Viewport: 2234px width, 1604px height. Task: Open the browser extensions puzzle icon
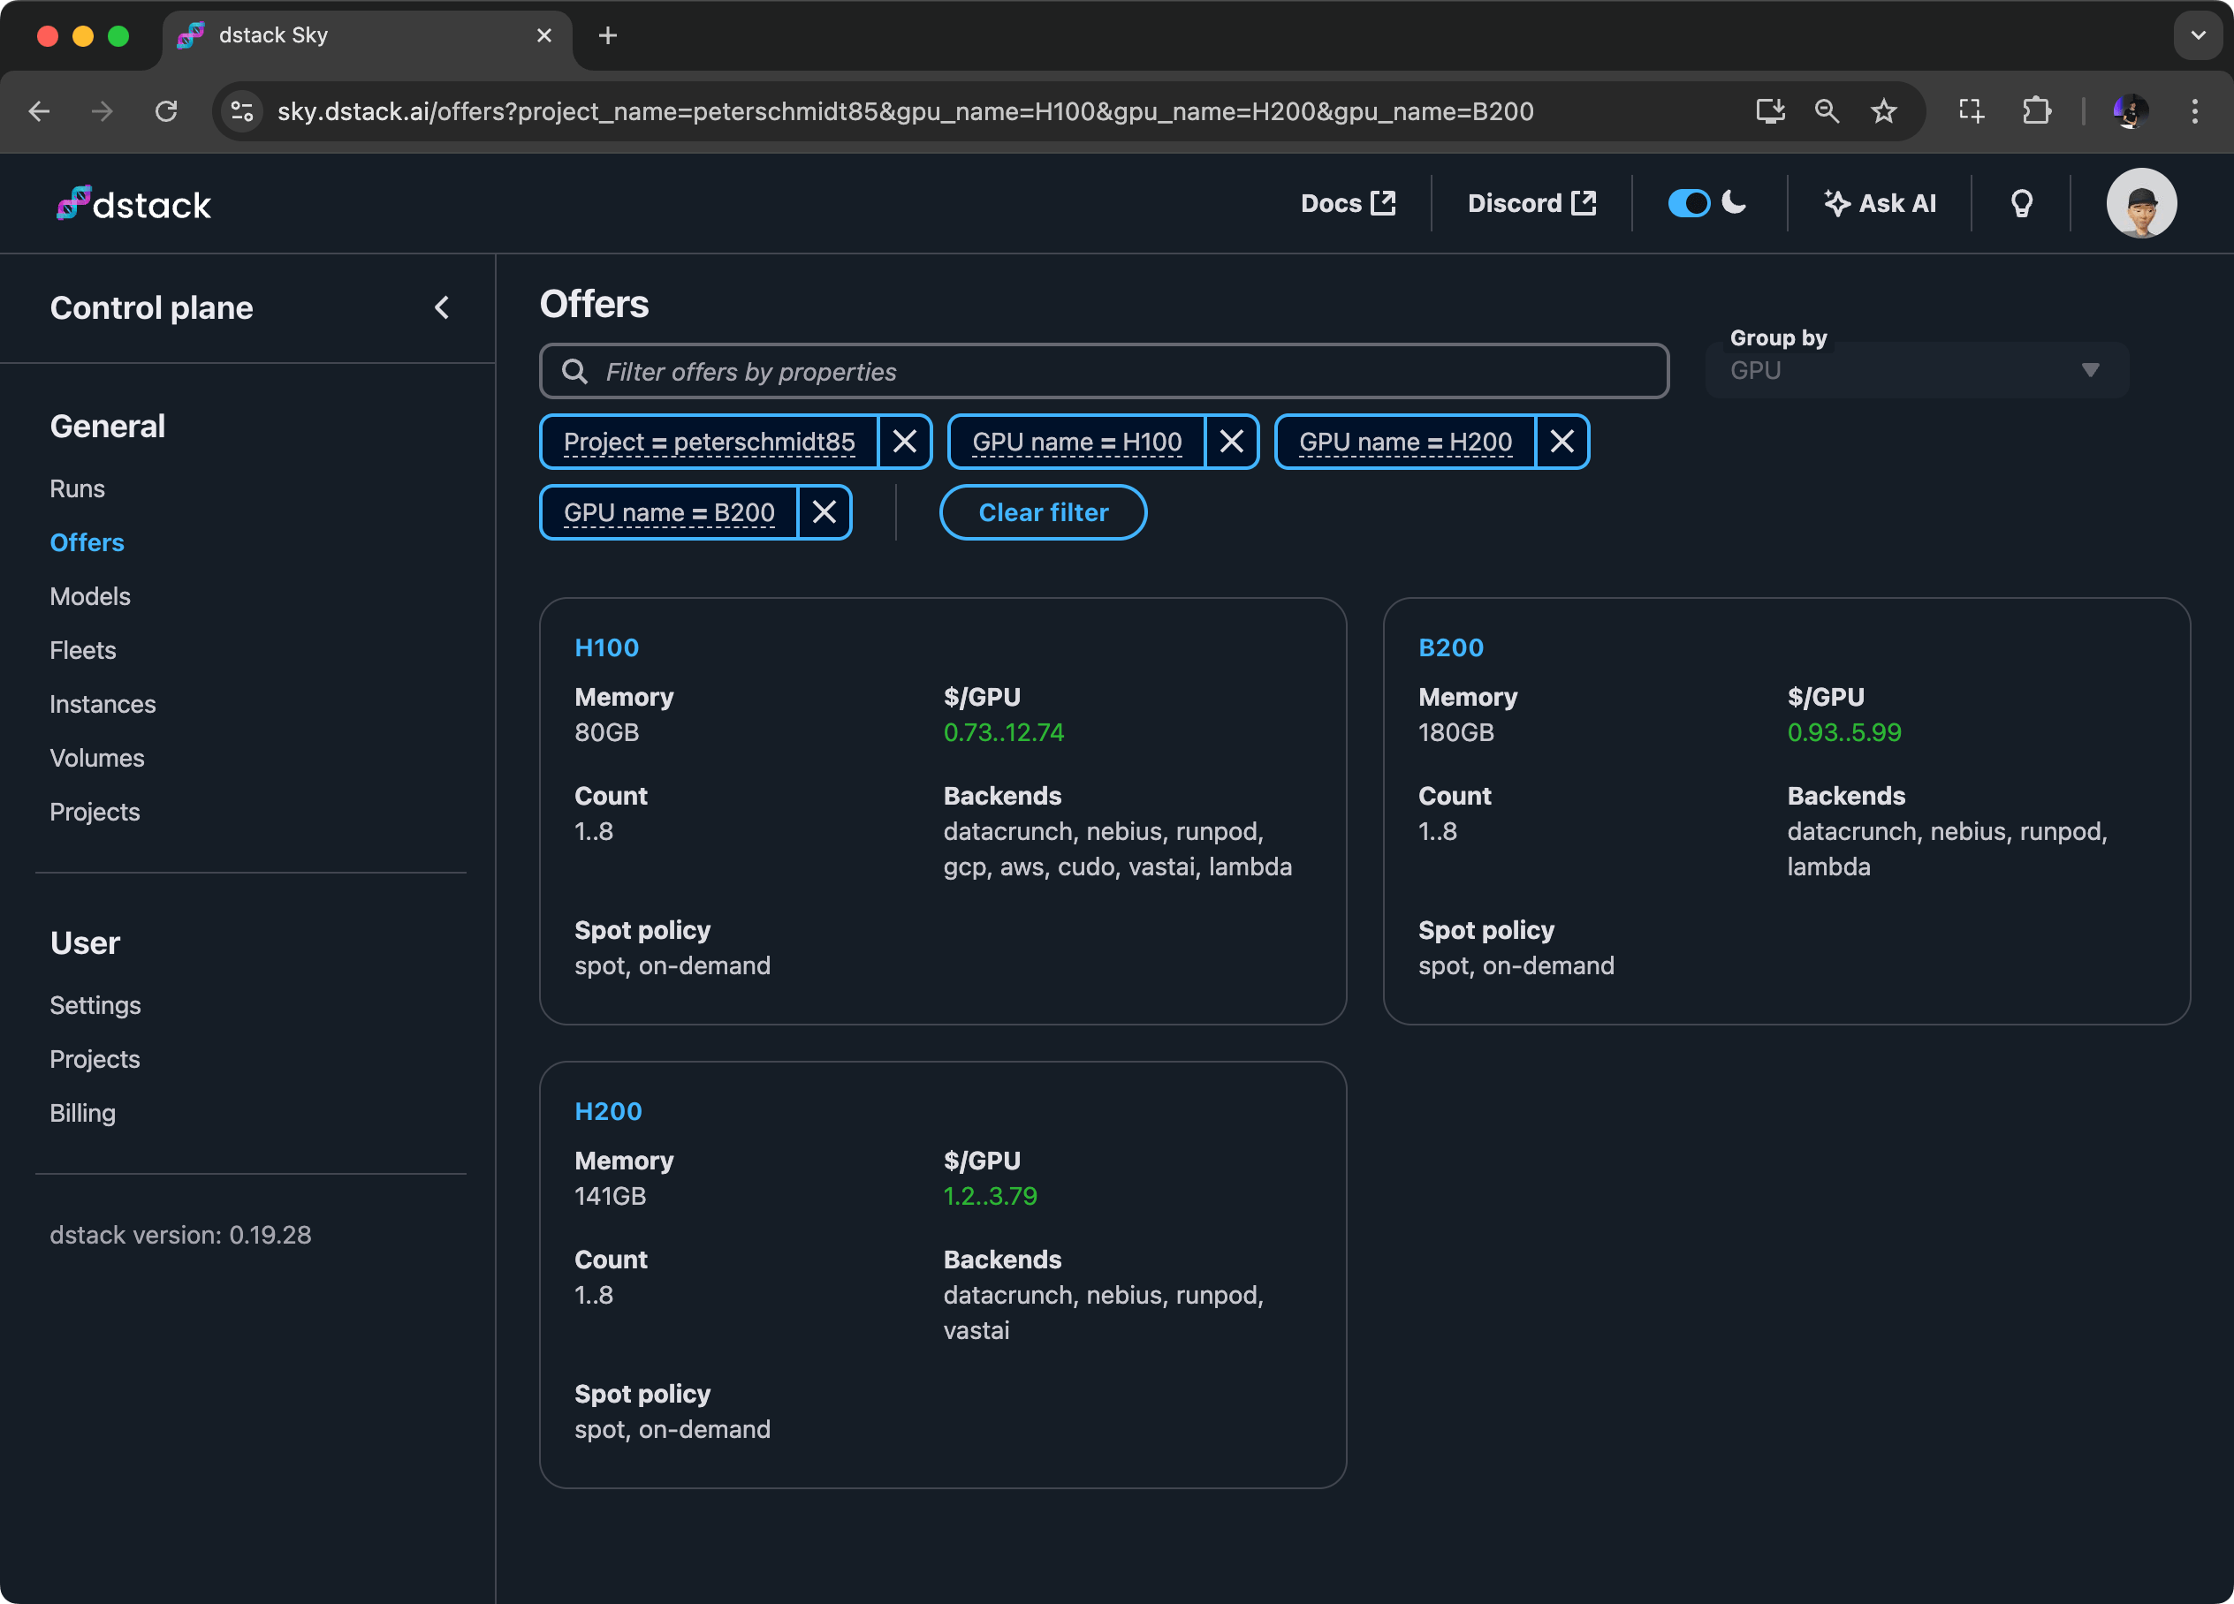(2036, 111)
